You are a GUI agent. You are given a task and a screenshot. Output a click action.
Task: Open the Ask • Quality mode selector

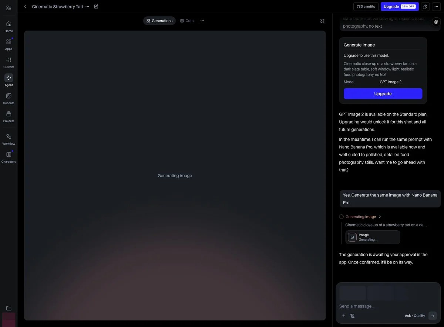click(415, 316)
